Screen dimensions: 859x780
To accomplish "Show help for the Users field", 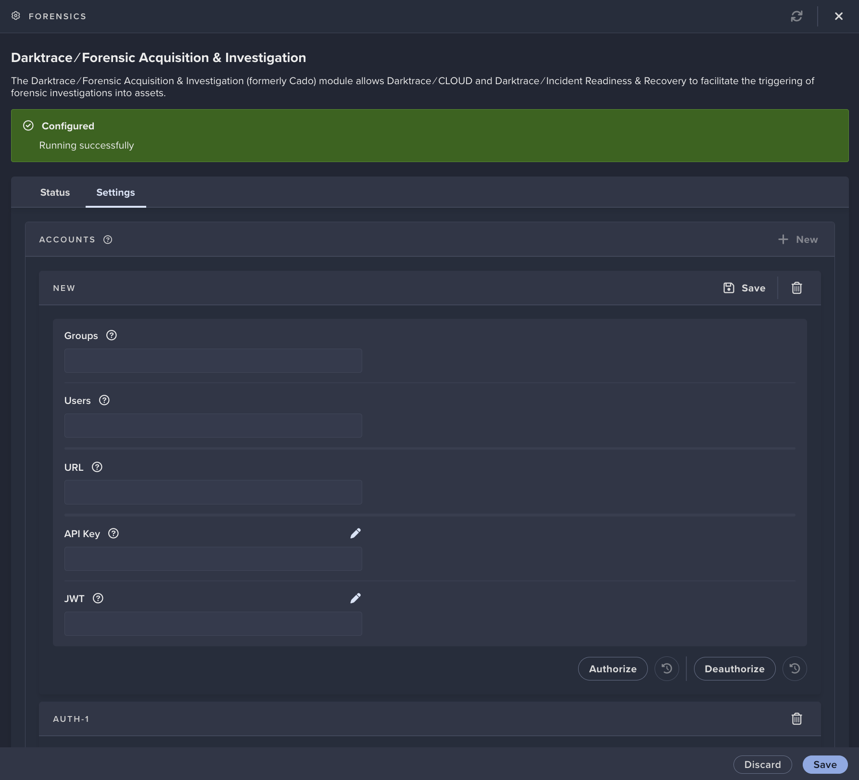I will 104,401.
